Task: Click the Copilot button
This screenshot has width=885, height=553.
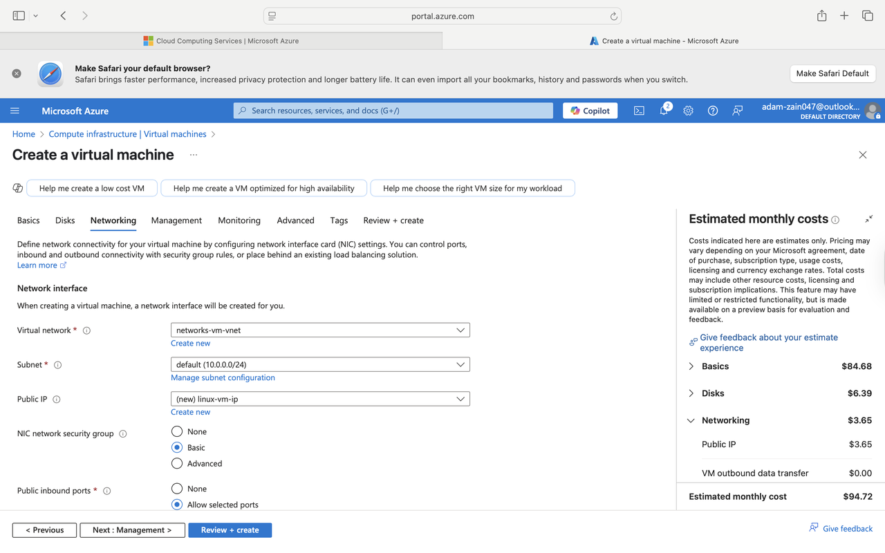Action: (x=590, y=111)
